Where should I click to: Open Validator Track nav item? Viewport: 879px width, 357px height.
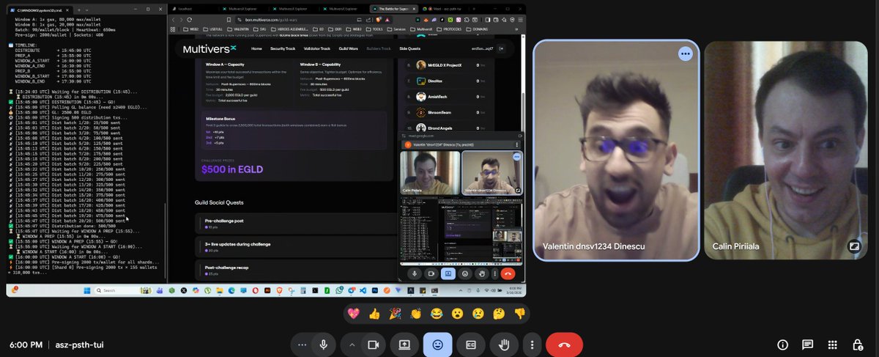(x=316, y=48)
